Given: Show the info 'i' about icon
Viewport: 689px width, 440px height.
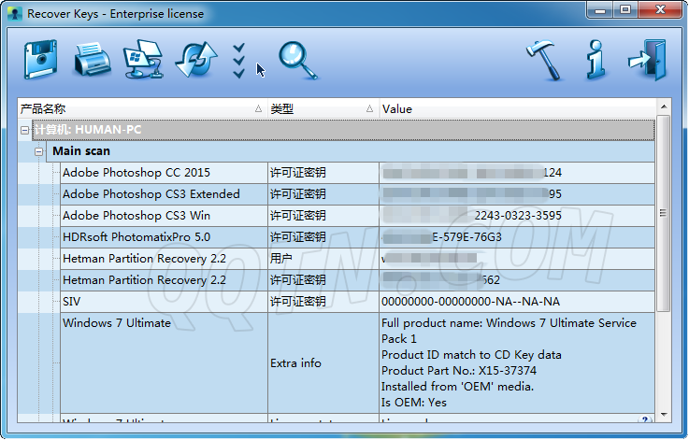Looking at the screenshot, I should coord(596,61).
